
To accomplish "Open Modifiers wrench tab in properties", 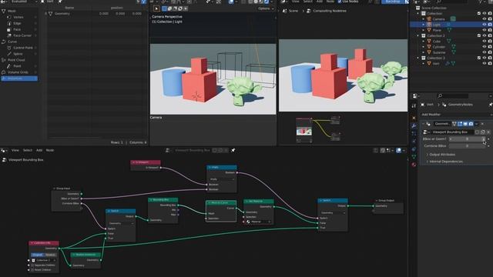I will point(414,125).
